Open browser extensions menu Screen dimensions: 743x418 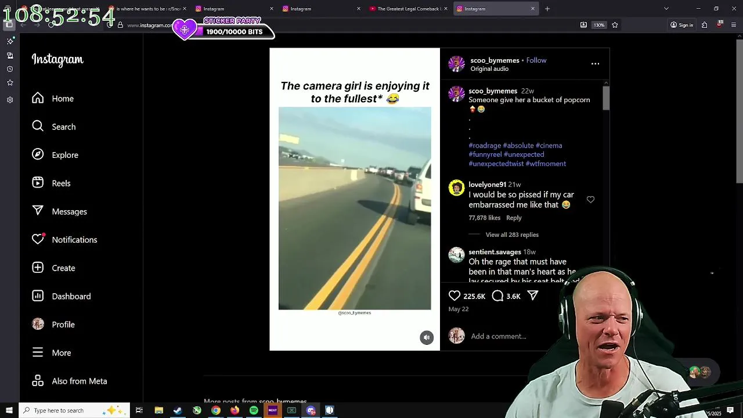pyautogui.click(x=704, y=25)
